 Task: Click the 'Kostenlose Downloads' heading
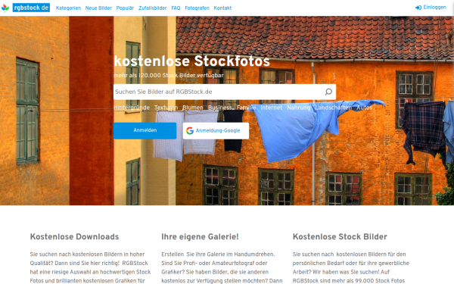[x=74, y=237]
